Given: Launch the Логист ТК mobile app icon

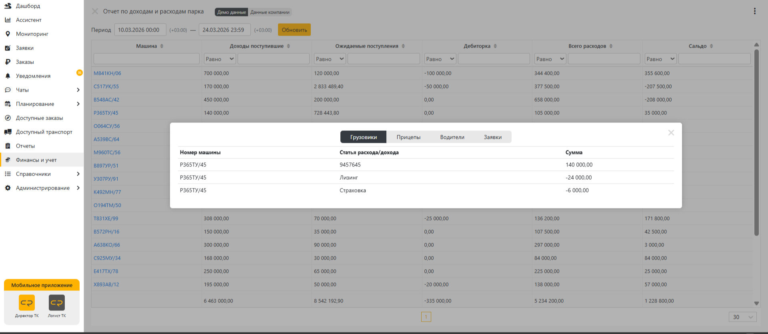Looking at the screenshot, I should coord(57,303).
